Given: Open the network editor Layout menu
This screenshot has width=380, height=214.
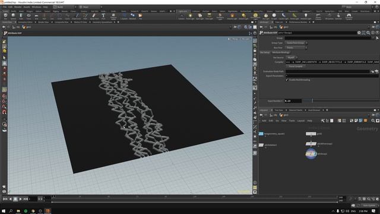Looking at the screenshot, I should (x=301, y=121).
